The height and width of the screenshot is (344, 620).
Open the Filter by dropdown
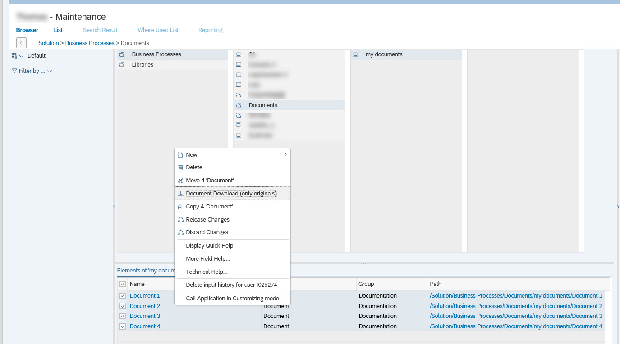coord(49,71)
